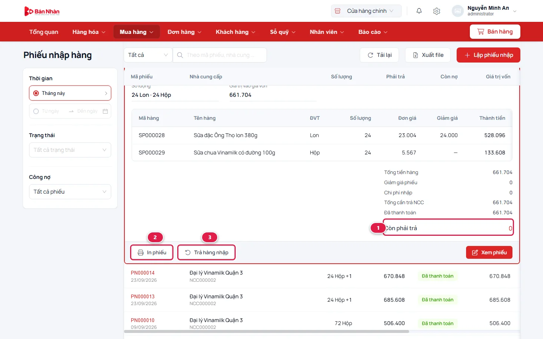Viewport: 543px width, 339px height.
Task: Click the horizontal scrollbar under the table
Action: click(267, 331)
